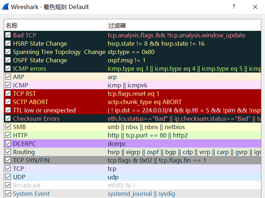Toggle Spanning Tree Topology Change checkbox
Screen dimensions: 265x198
pos(8,52)
